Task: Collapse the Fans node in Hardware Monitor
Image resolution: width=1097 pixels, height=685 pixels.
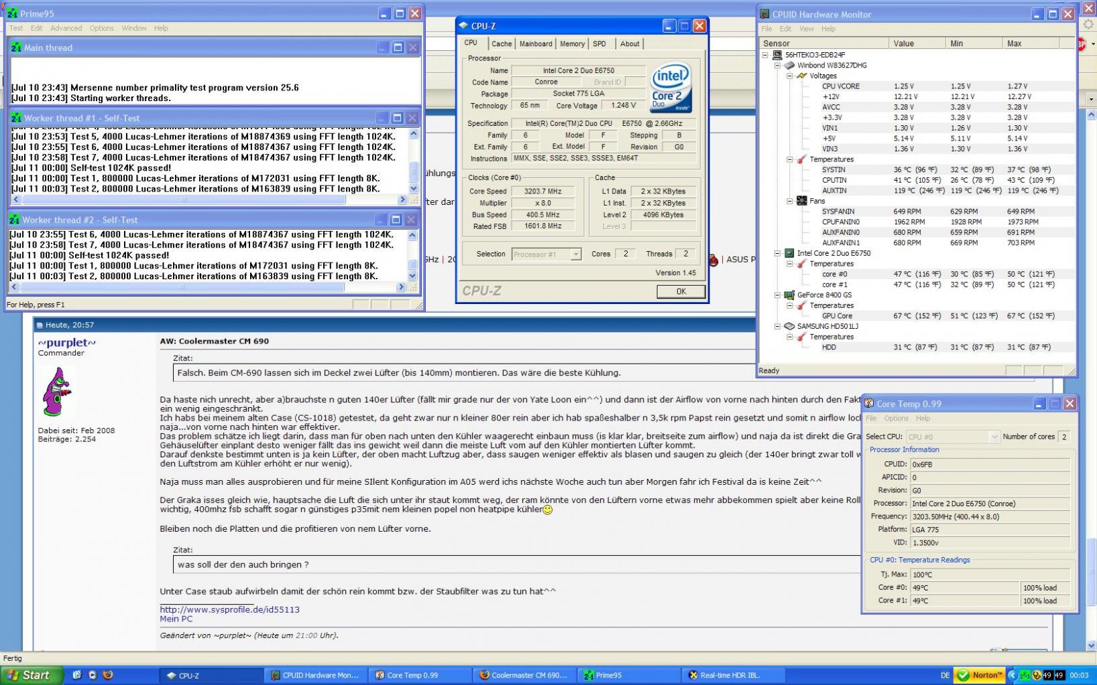Action: 790,201
